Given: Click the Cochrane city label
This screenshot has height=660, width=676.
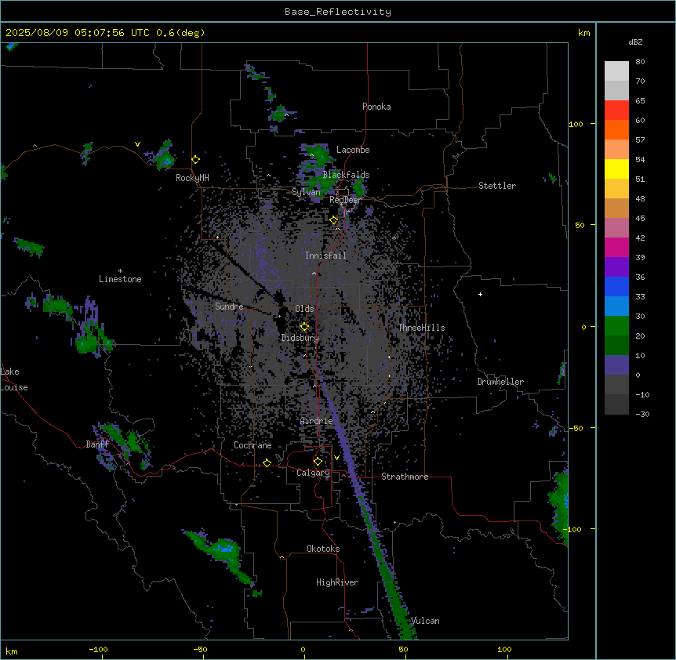Looking at the screenshot, I should 253,445.
